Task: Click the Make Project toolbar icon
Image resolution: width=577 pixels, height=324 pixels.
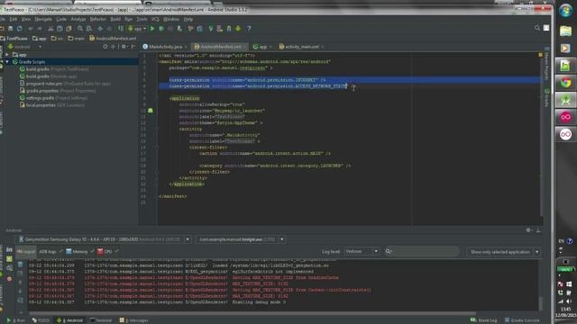Action: 121,28
